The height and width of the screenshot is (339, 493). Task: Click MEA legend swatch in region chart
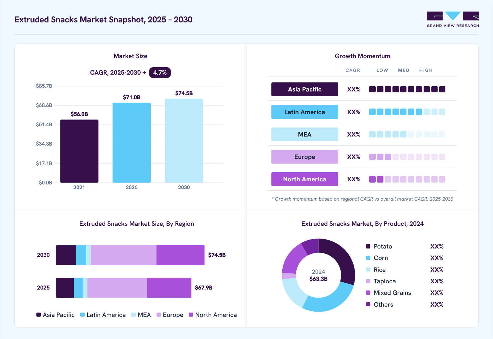click(134, 315)
